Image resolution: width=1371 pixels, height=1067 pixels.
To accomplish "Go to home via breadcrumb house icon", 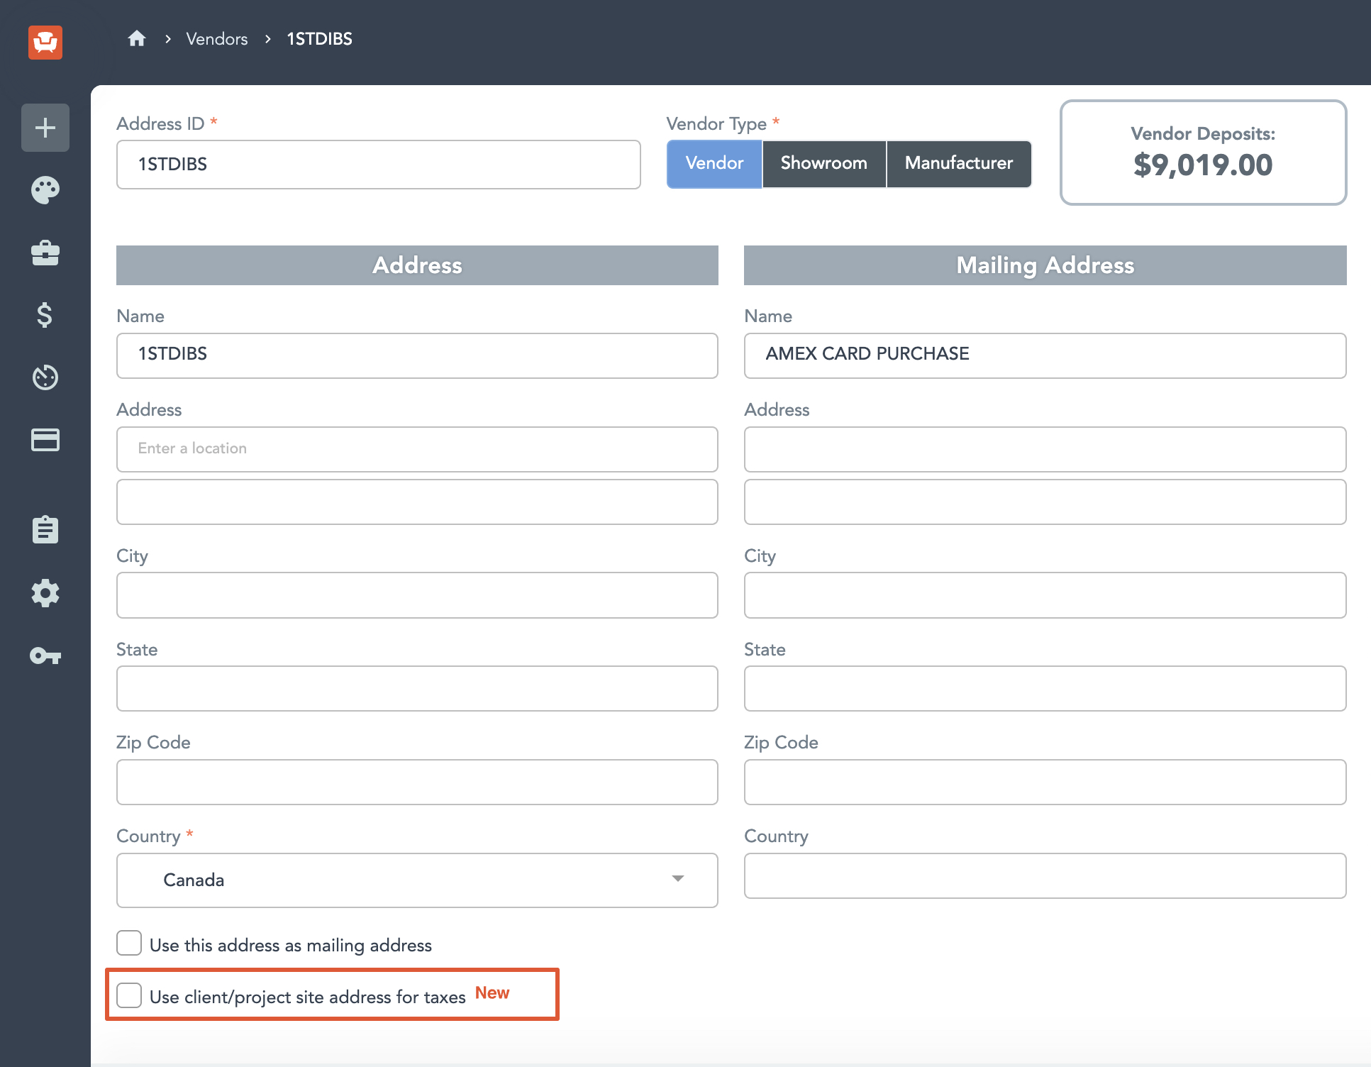I will [x=137, y=38].
